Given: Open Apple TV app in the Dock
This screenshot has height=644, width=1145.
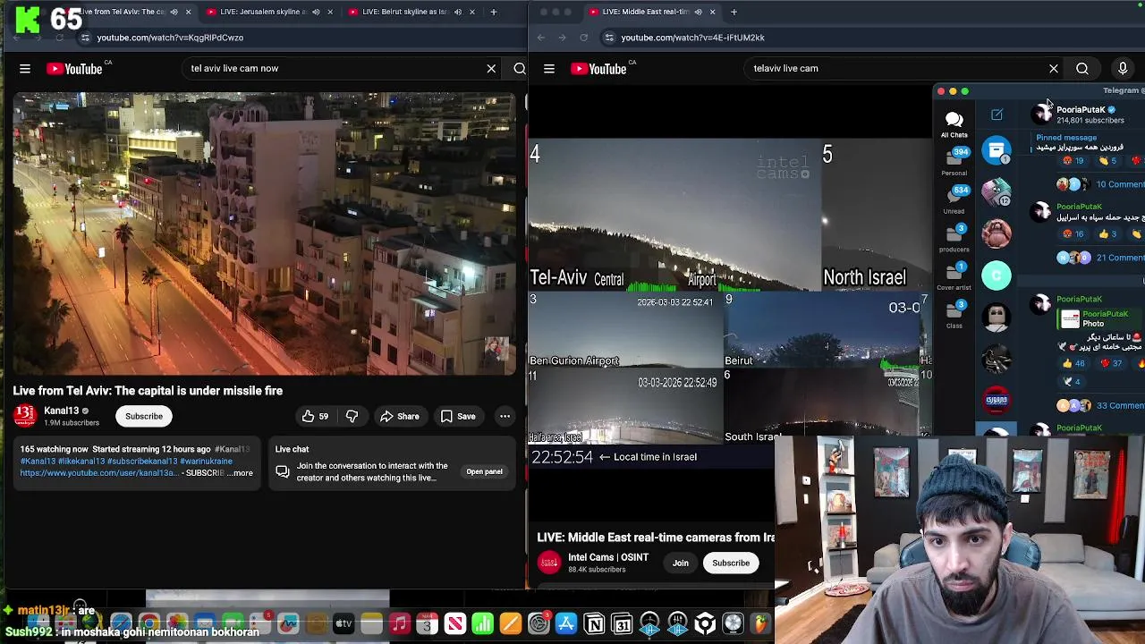Looking at the screenshot, I should [x=343, y=623].
